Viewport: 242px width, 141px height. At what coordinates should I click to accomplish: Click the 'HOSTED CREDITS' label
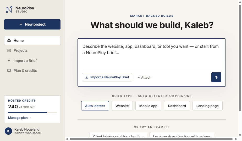pos(22,101)
